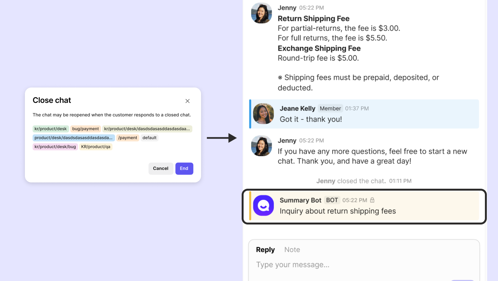Select the bug/payment tag
This screenshot has height=281, width=498.
(86, 129)
